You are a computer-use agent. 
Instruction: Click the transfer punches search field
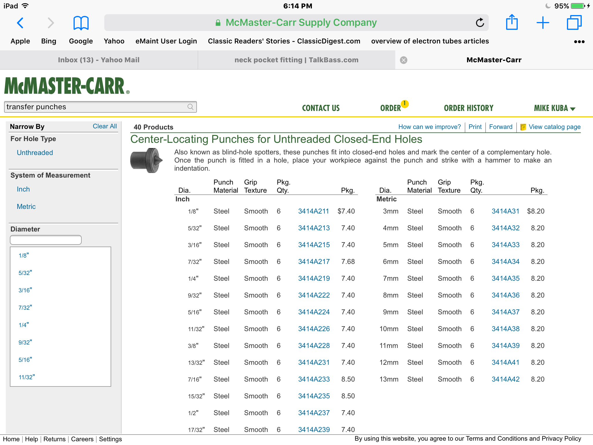coord(100,107)
